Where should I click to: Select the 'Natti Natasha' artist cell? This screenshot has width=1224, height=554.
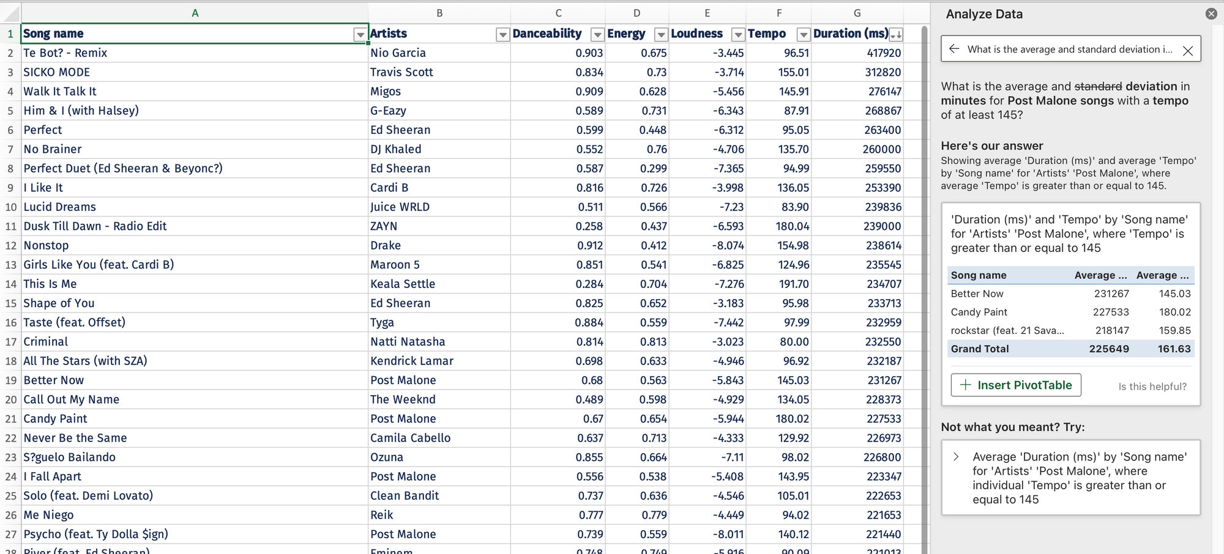[439, 342]
